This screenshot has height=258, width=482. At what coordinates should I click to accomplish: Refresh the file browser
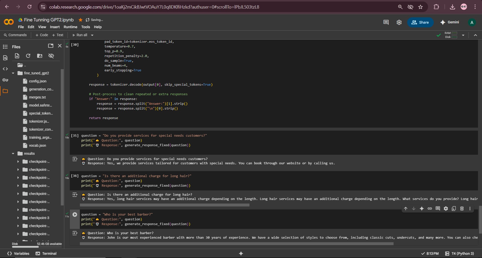[x=28, y=56]
